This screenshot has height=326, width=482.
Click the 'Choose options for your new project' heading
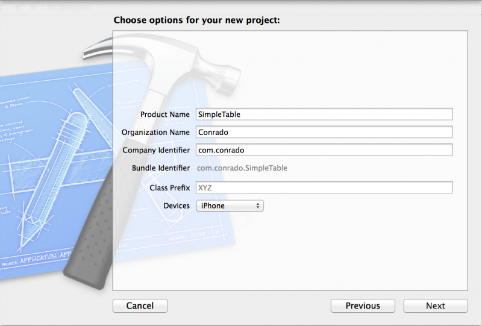click(x=197, y=20)
